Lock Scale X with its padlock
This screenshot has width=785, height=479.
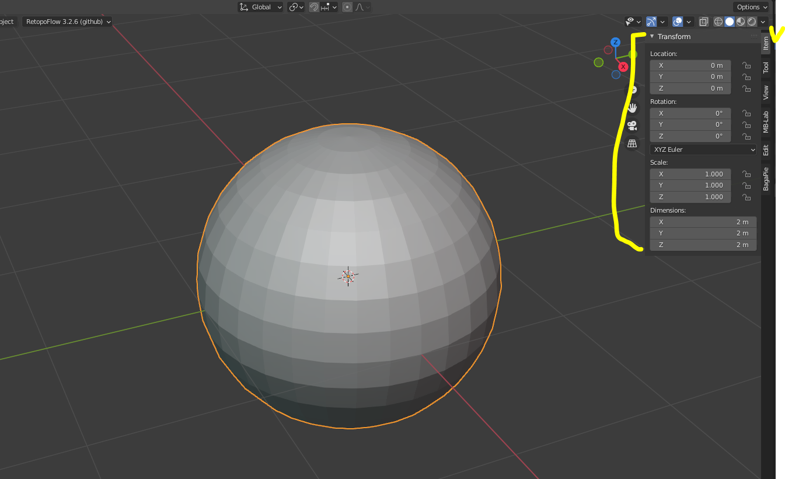coord(746,174)
